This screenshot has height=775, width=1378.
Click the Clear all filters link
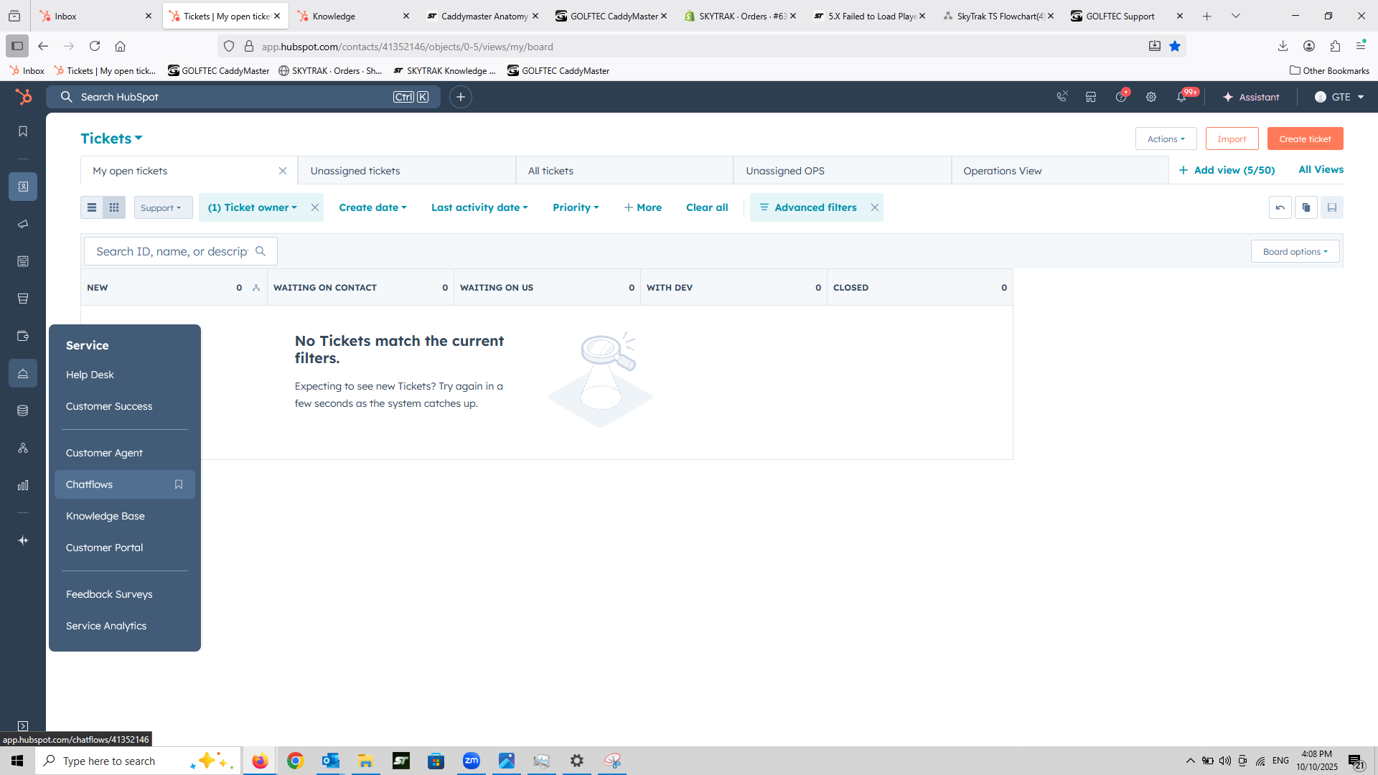707,207
